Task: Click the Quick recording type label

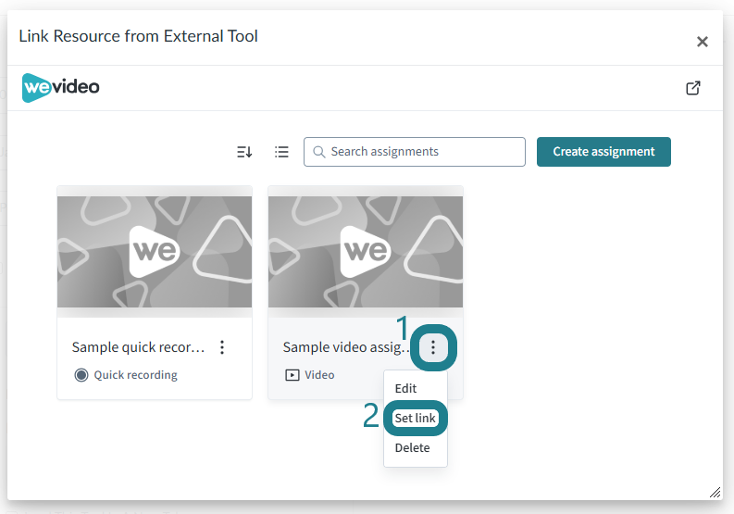Action: pos(135,375)
